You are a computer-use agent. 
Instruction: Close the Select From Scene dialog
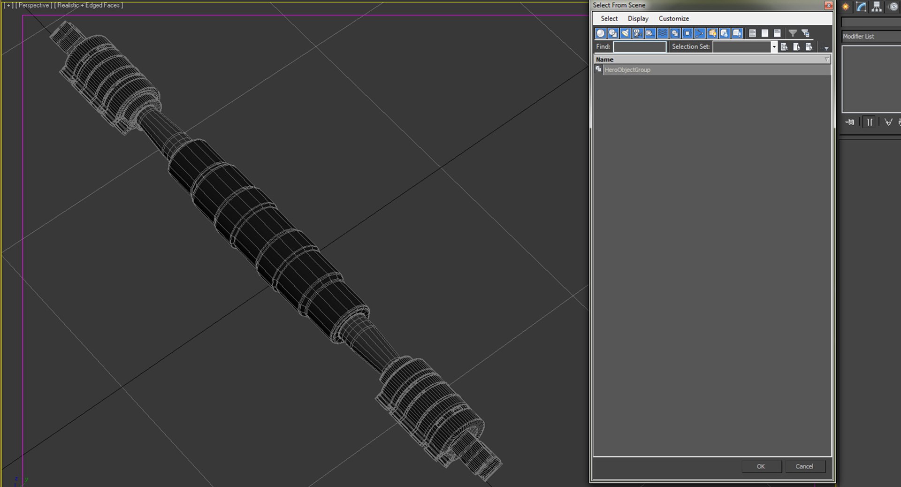pos(828,5)
